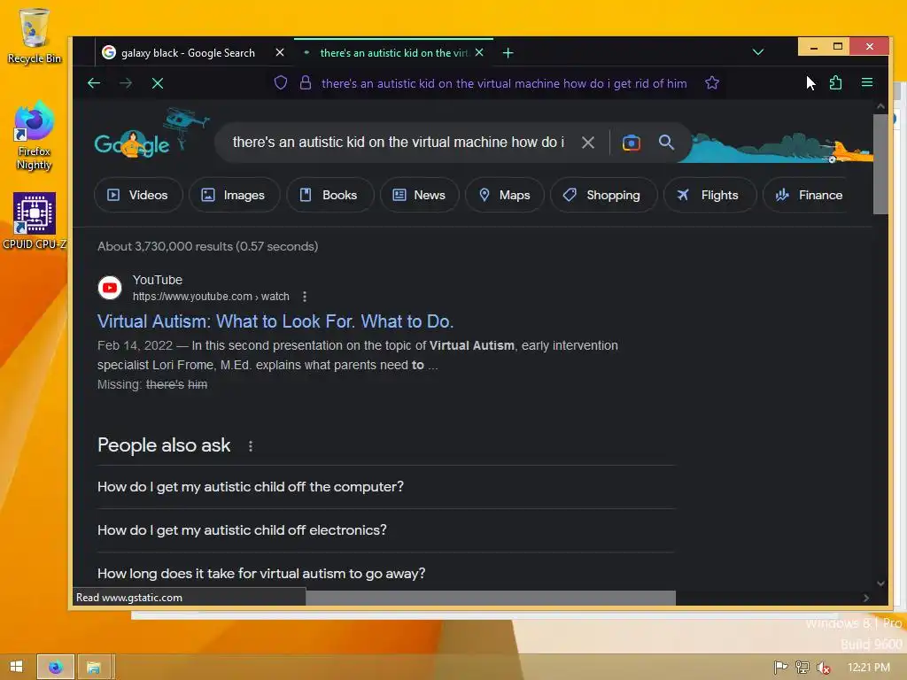Screen dimensions: 907x680
Task: Select CPUID CPU-Z desktop shortcut
Action: [35, 221]
